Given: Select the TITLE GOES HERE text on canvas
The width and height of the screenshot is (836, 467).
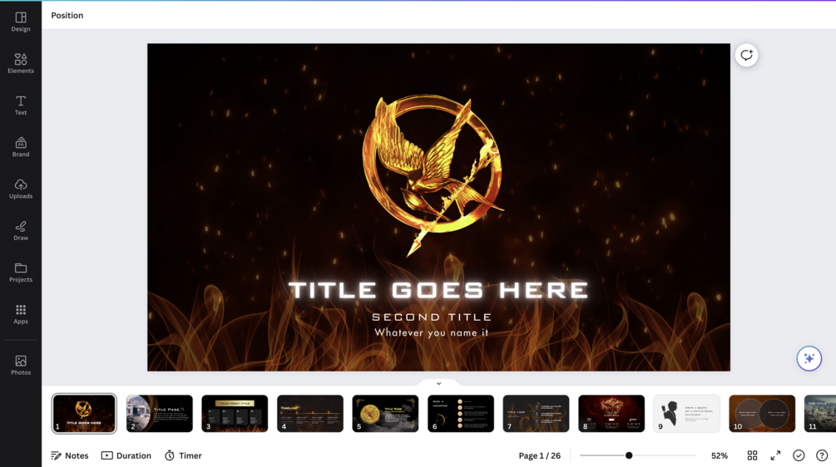Looking at the screenshot, I should [438, 290].
